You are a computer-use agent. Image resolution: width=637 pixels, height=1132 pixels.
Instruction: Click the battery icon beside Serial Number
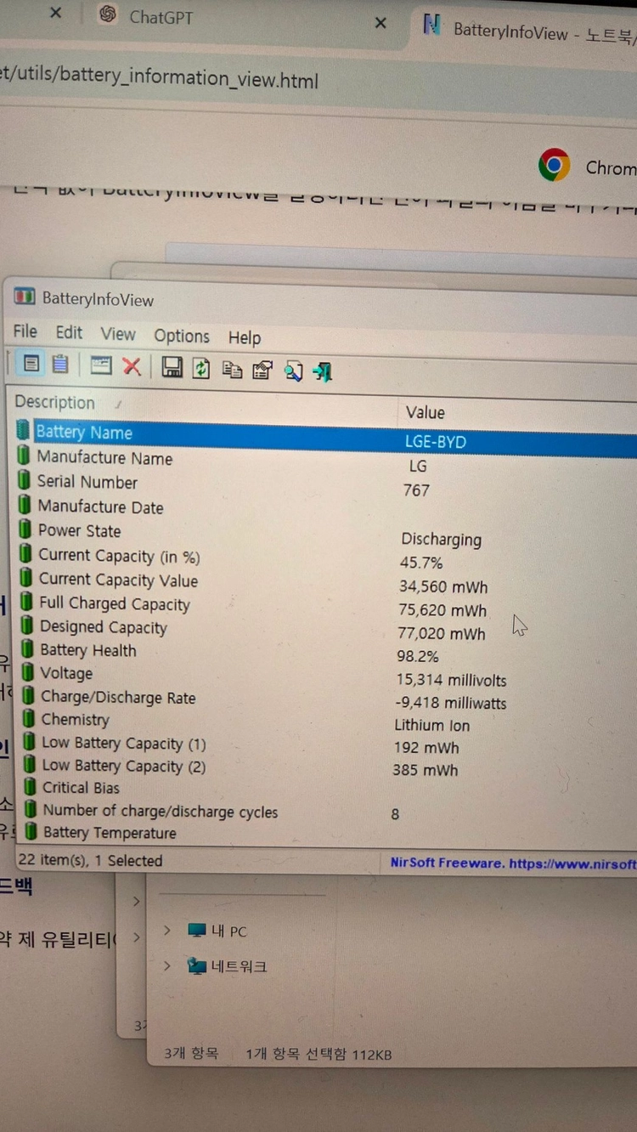(25, 480)
